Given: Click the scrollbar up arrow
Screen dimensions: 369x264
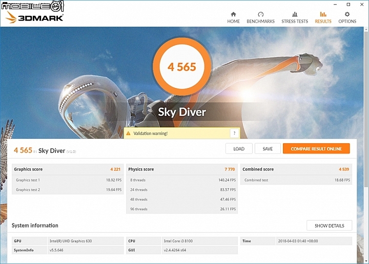Looking at the screenshot, I should coord(366,30).
